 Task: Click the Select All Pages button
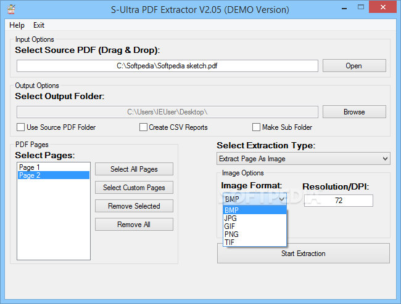(x=134, y=169)
